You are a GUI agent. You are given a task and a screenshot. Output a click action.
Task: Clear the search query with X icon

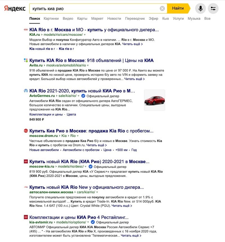coord(162,8)
